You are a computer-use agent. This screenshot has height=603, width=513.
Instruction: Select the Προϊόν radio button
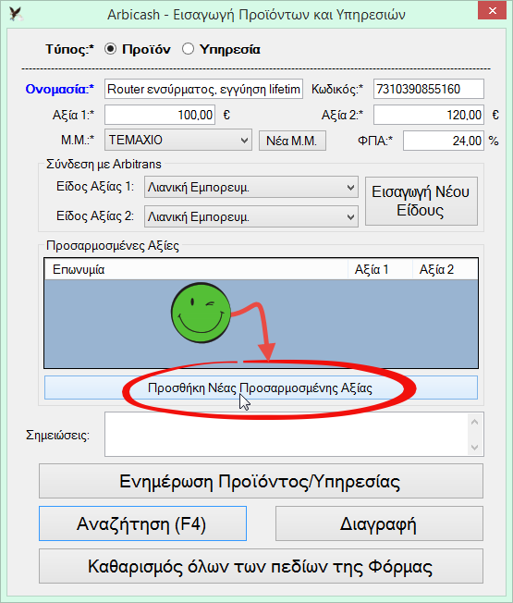110,49
